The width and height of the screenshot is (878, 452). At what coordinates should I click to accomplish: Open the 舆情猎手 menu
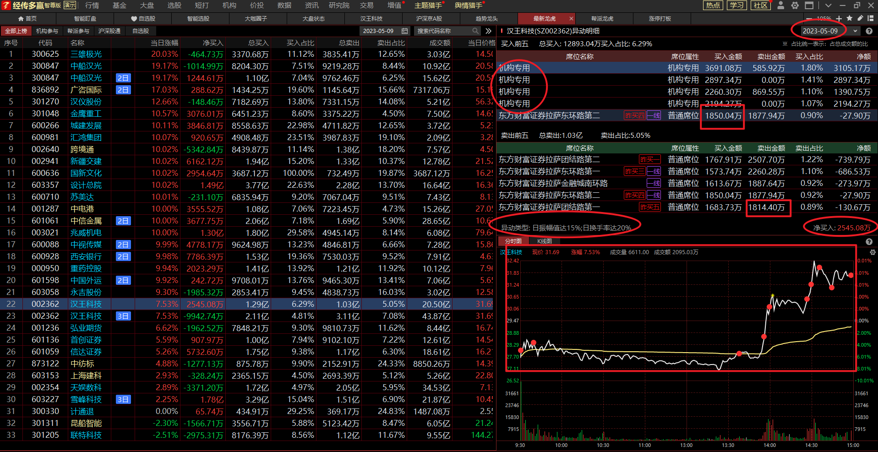(468, 5)
